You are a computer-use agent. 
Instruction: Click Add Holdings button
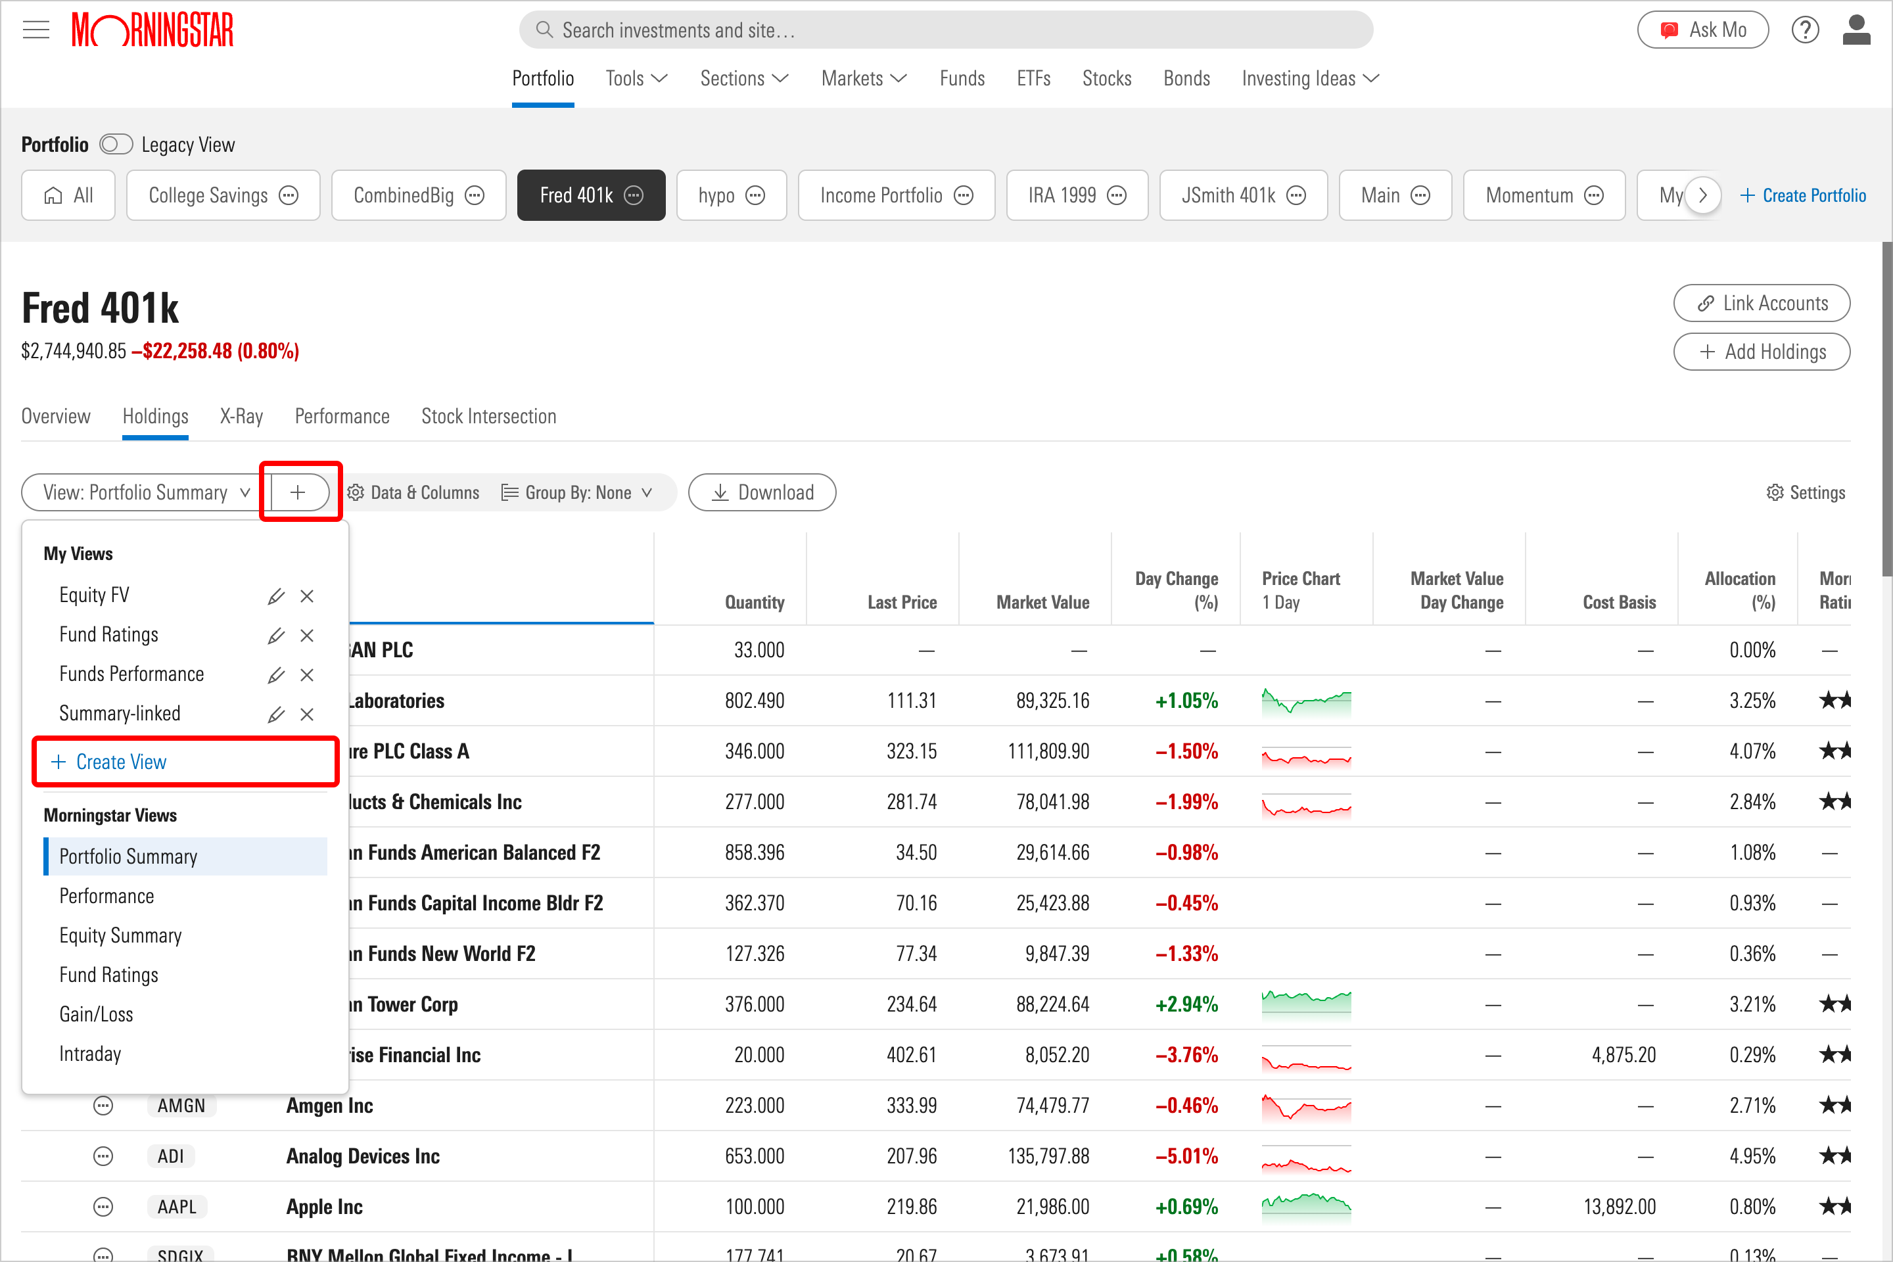(x=1762, y=352)
